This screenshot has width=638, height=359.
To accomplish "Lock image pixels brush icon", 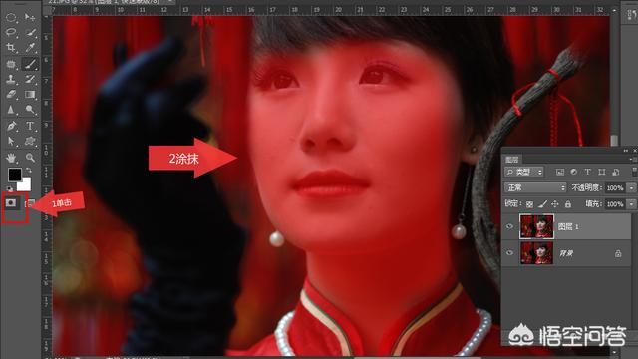I will click(542, 204).
